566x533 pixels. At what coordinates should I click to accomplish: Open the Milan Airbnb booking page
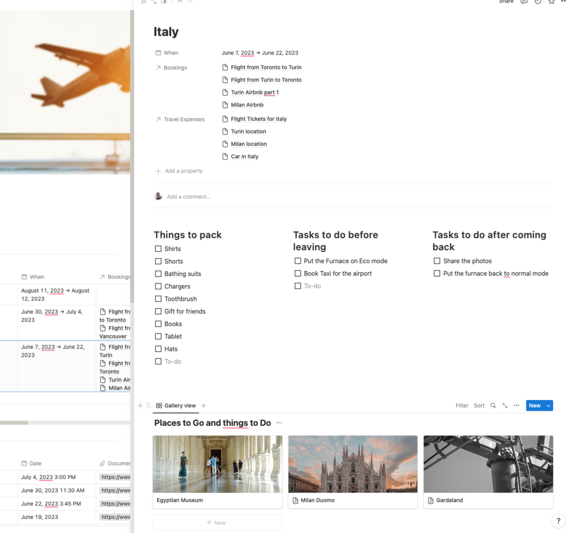pos(247,105)
